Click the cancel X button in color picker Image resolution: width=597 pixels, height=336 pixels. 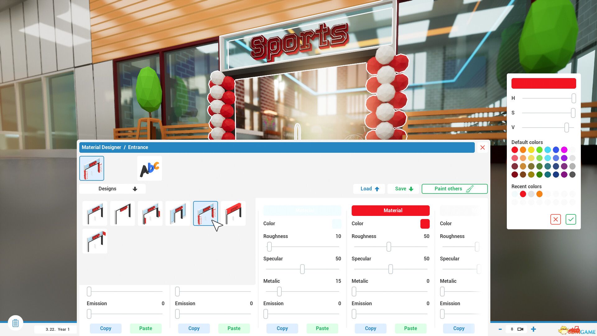click(556, 219)
